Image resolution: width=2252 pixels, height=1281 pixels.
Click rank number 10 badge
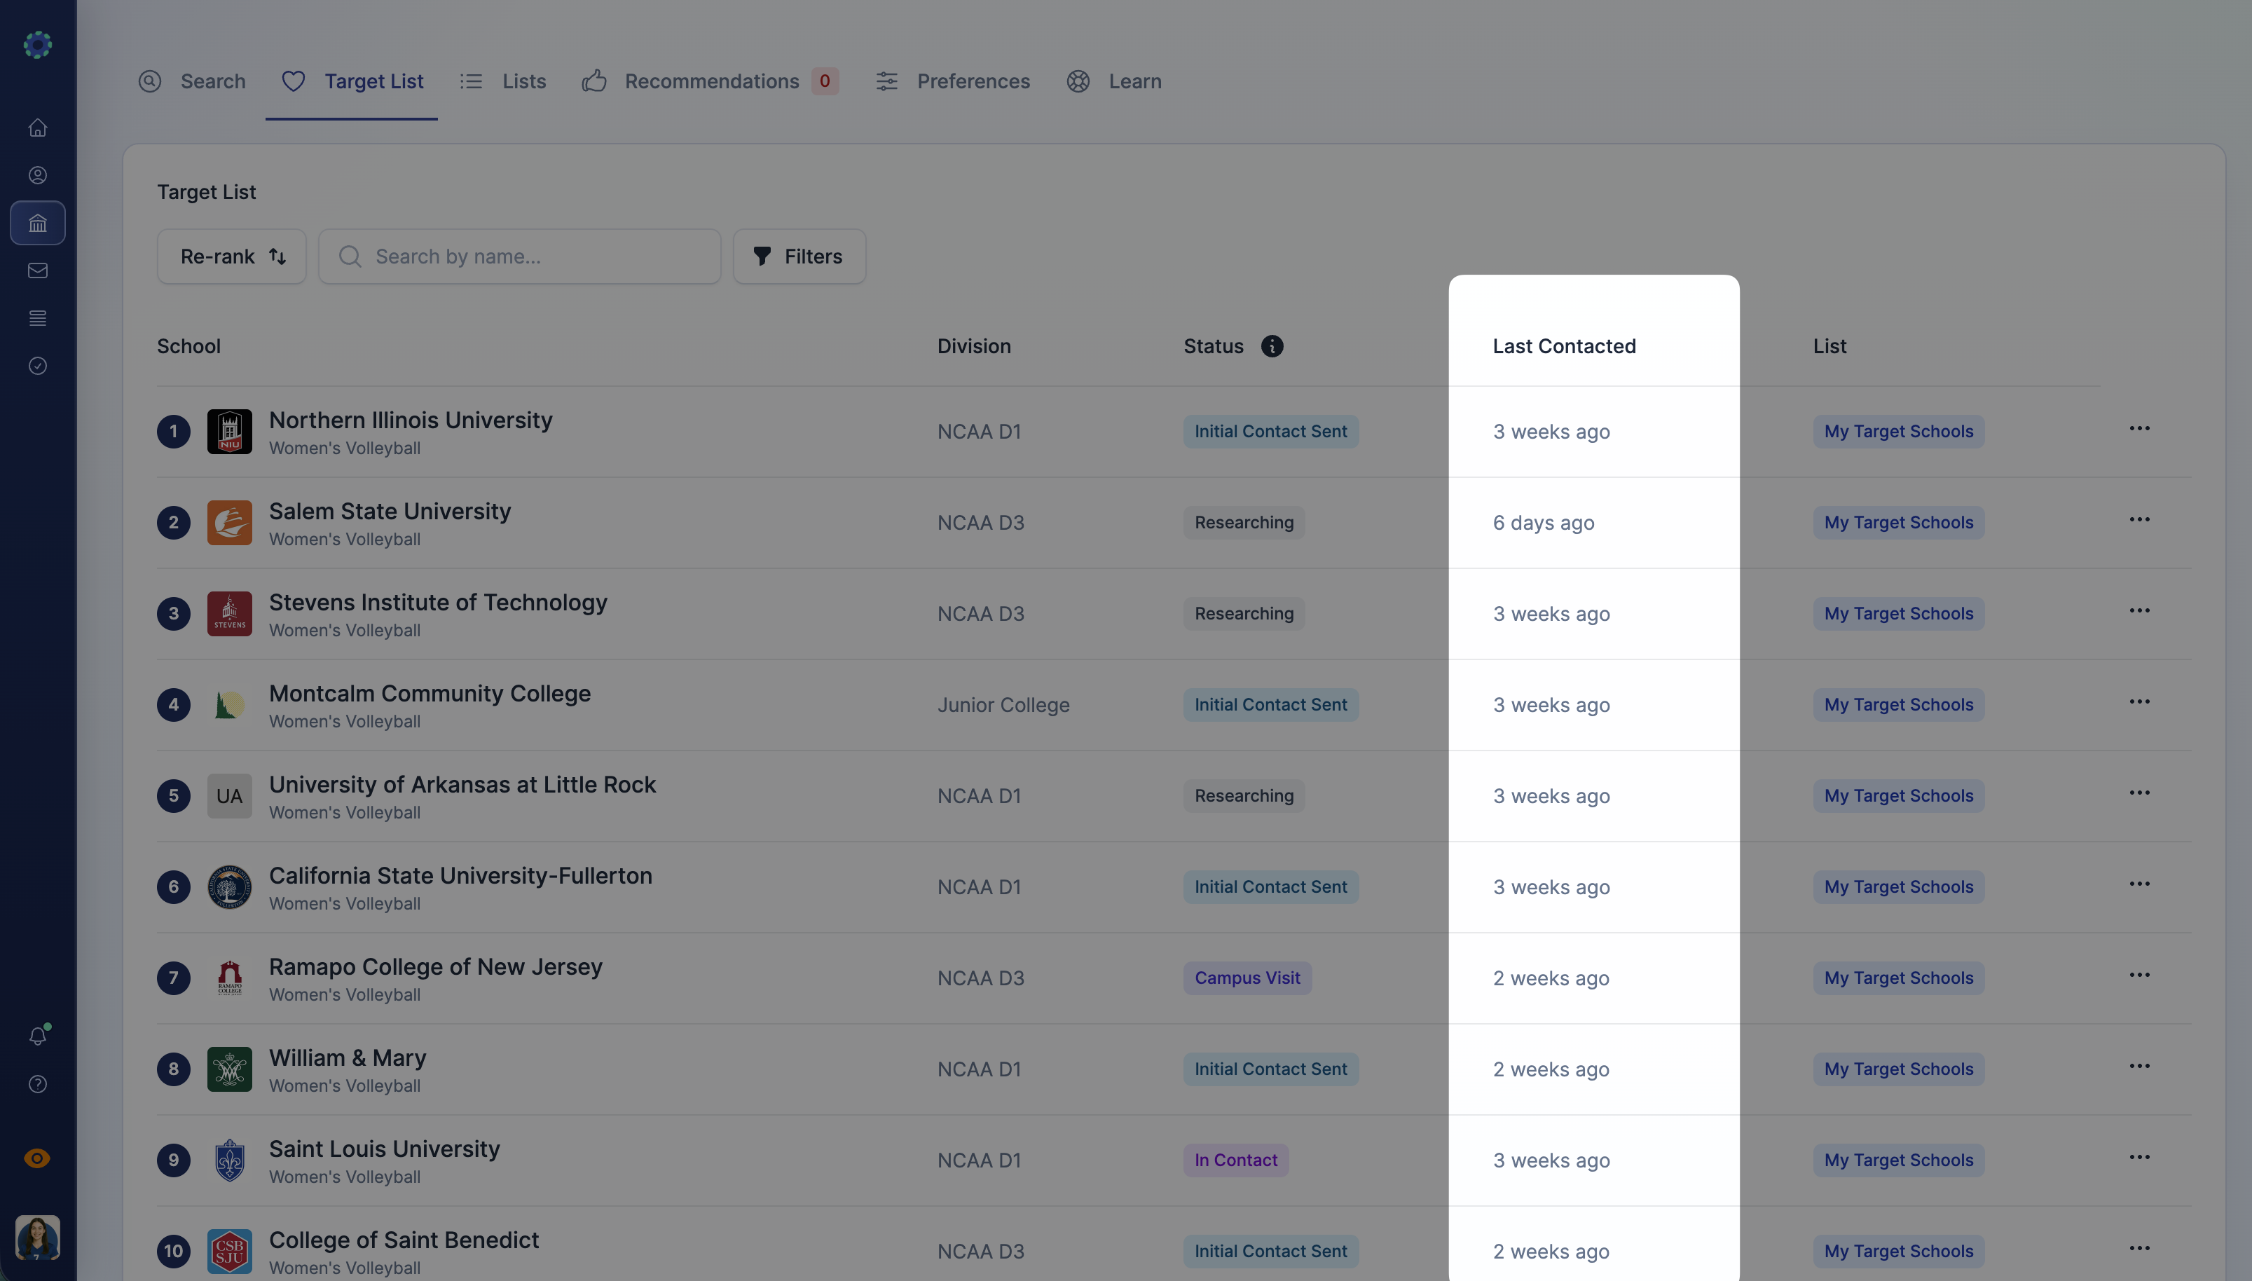coord(173,1251)
